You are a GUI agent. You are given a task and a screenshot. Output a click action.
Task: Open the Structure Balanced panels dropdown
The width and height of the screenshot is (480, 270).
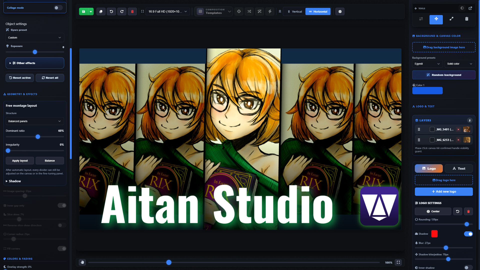(x=35, y=121)
